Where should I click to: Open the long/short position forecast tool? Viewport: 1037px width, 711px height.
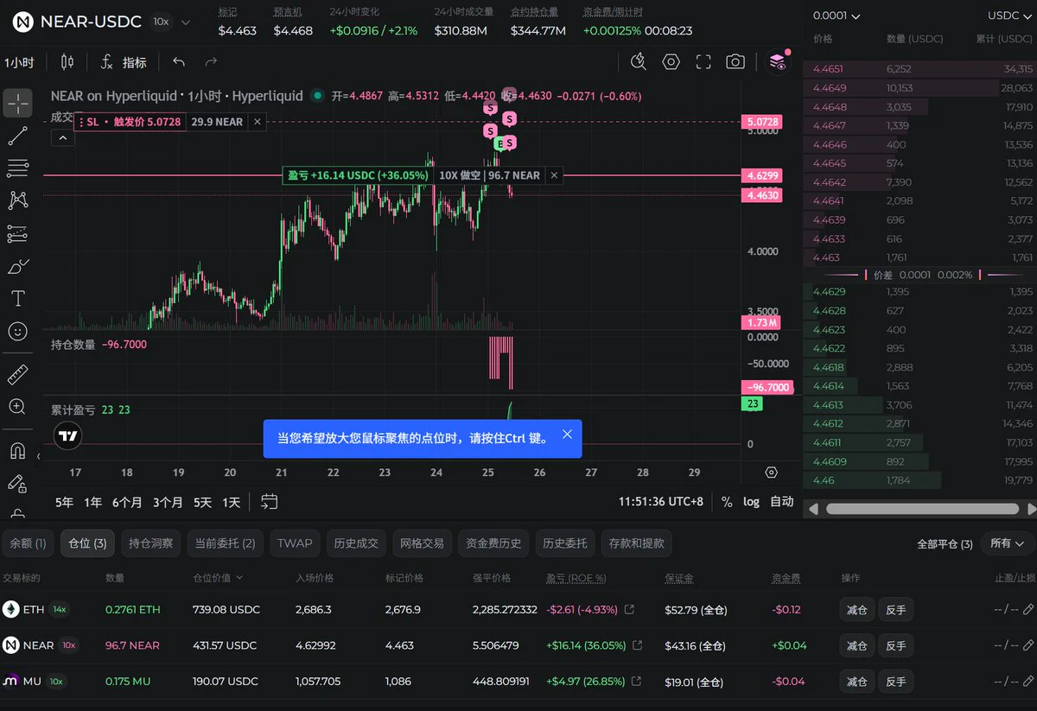(17, 233)
